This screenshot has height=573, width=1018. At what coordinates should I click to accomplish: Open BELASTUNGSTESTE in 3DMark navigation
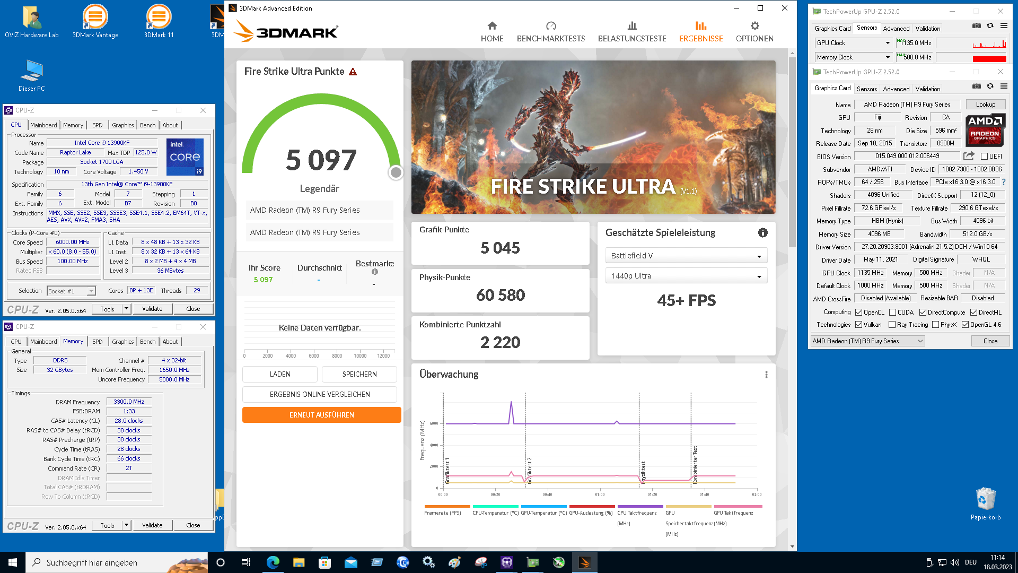(x=632, y=32)
